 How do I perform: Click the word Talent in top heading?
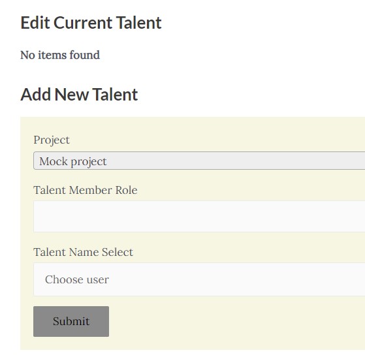pos(138,23)
